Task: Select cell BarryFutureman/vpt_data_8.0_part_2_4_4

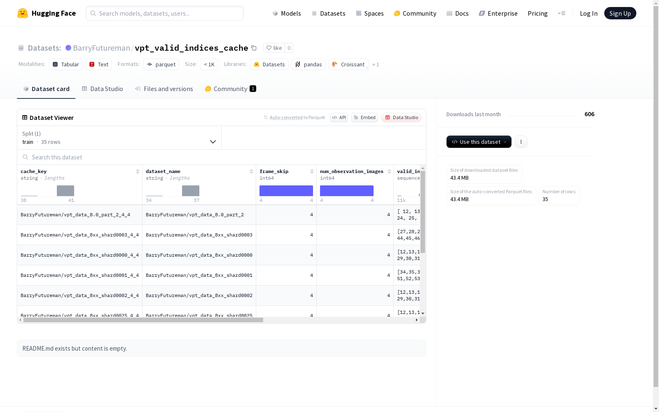Action: click(79, 215)
